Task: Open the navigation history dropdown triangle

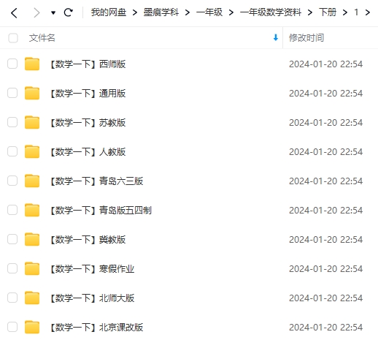Action: 53,12
